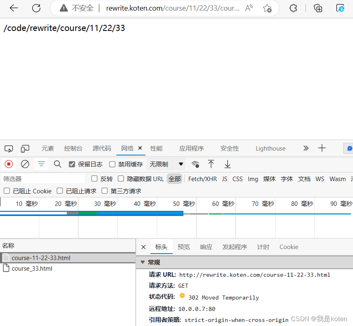Export requests as HAR file

pos(227,164)
